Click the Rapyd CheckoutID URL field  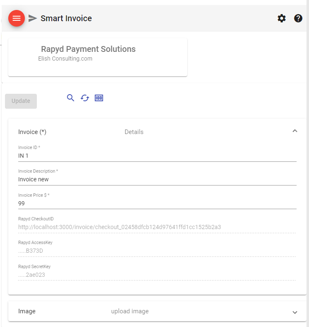(x=157, y=227)
